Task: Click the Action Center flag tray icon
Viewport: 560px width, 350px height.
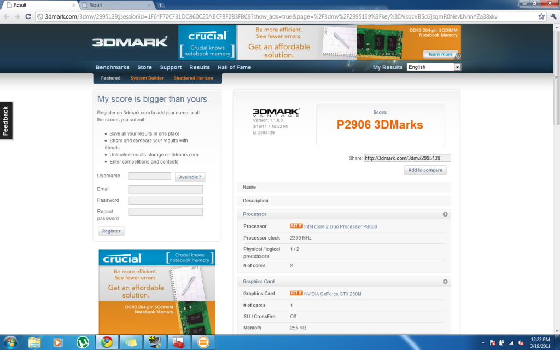Action: [493, 343]
